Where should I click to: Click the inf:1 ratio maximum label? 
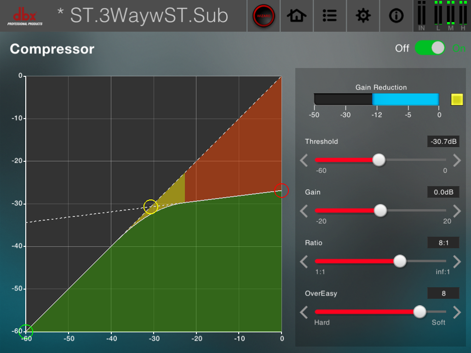click(x=443, y=272)
